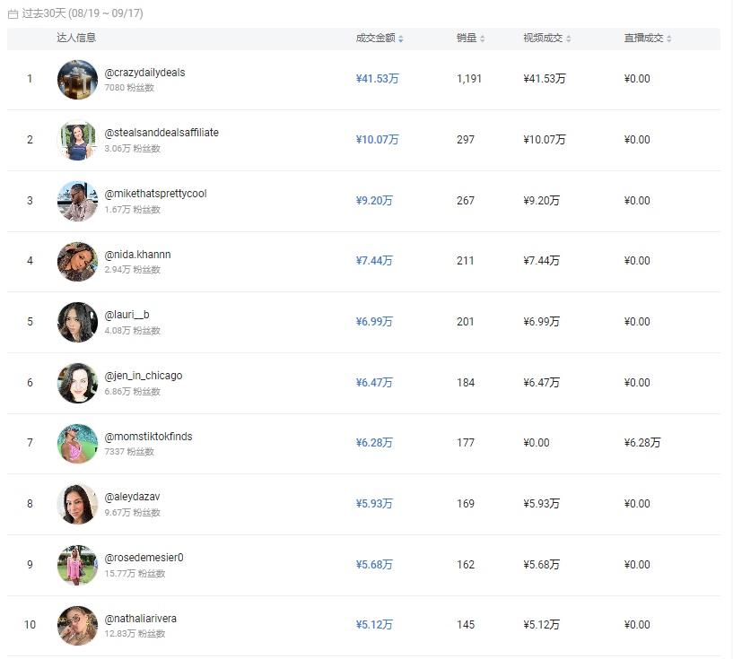The height and width of the screenshot is (659, 733).
Task: Click the 达人信息 column header
Action: pos(76,38)
